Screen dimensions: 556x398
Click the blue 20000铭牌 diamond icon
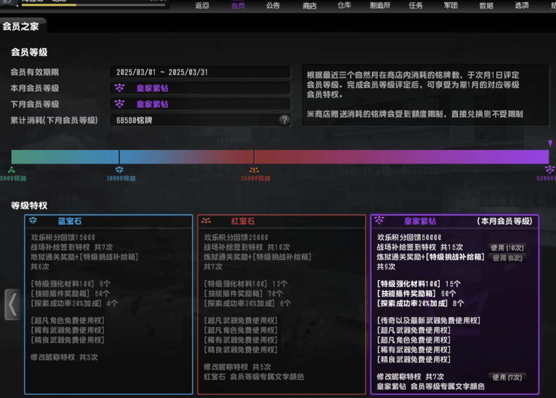coord(119,170)
